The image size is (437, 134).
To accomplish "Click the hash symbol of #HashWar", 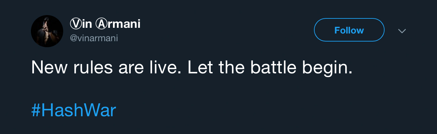I will pos(36,111).
